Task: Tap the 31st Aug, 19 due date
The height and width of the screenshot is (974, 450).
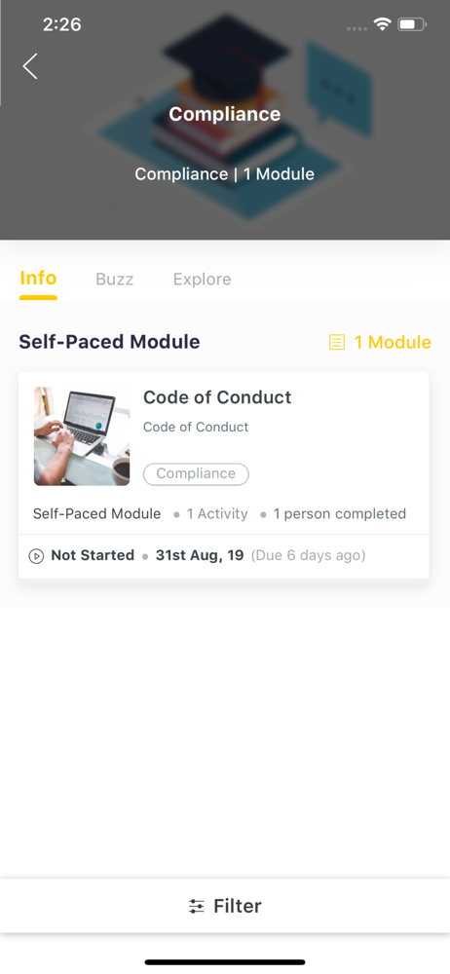Action: (x=200, y=555)
